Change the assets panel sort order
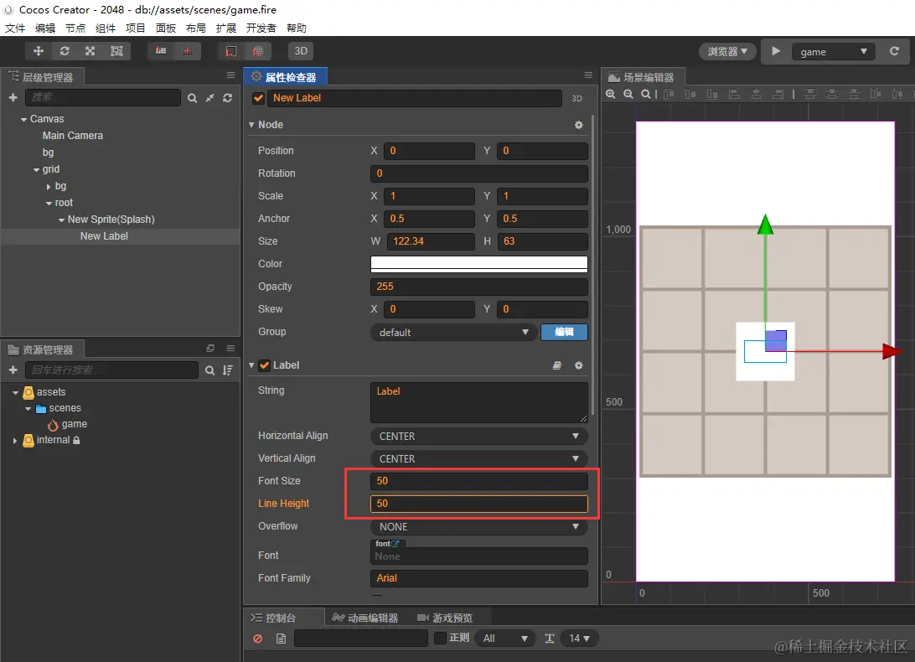 [x=228, y=370]
